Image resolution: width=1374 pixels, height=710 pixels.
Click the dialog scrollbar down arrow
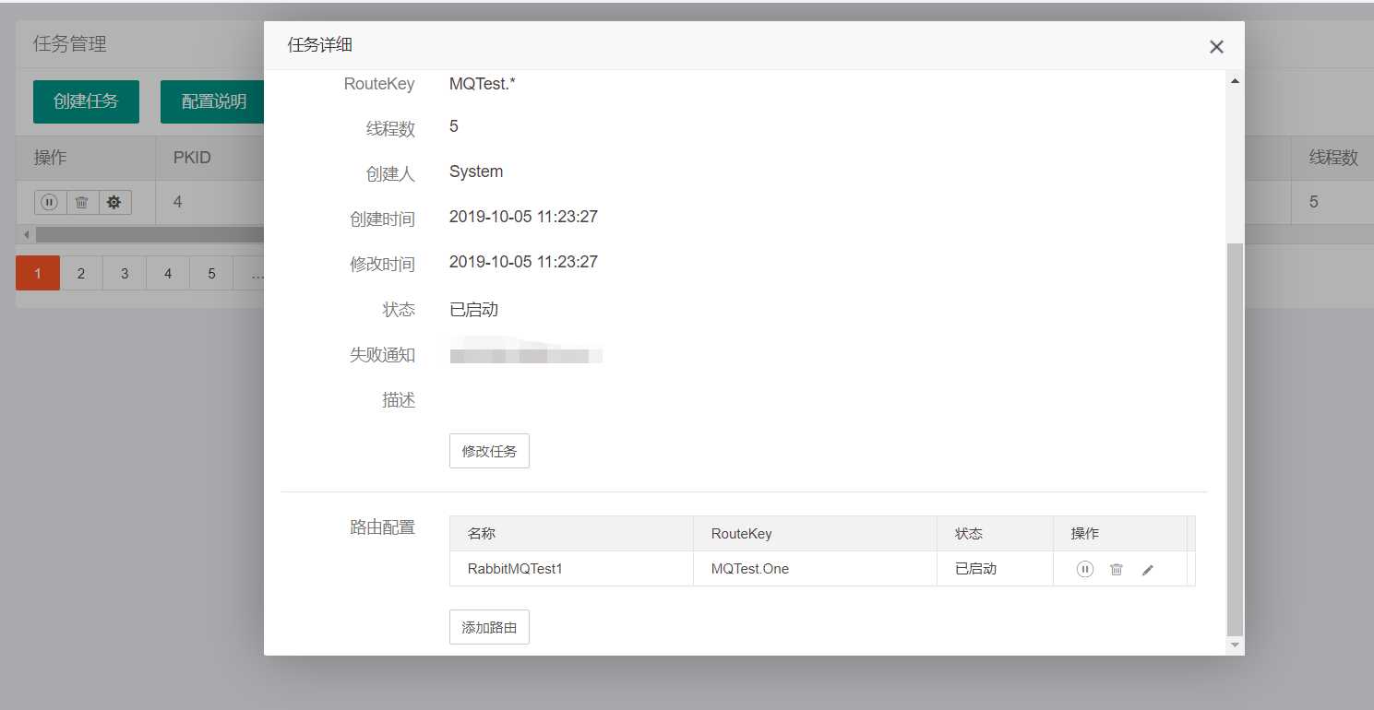pos(1235,645)
